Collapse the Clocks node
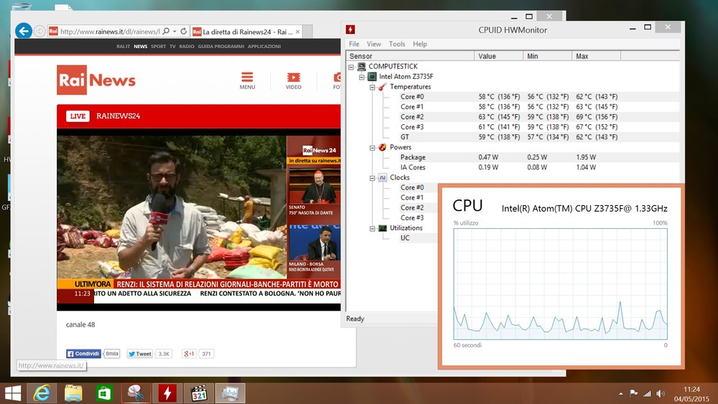The image size is (718, 404). pos(372,177)
